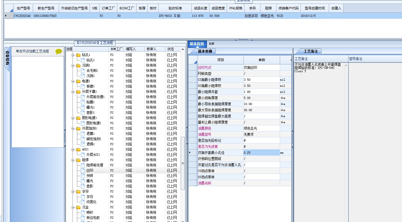Screen dimensions: 402x222
Task: Collapse the 电镀1 tree node
Action: pyautogui.click(x=73, y=81)
